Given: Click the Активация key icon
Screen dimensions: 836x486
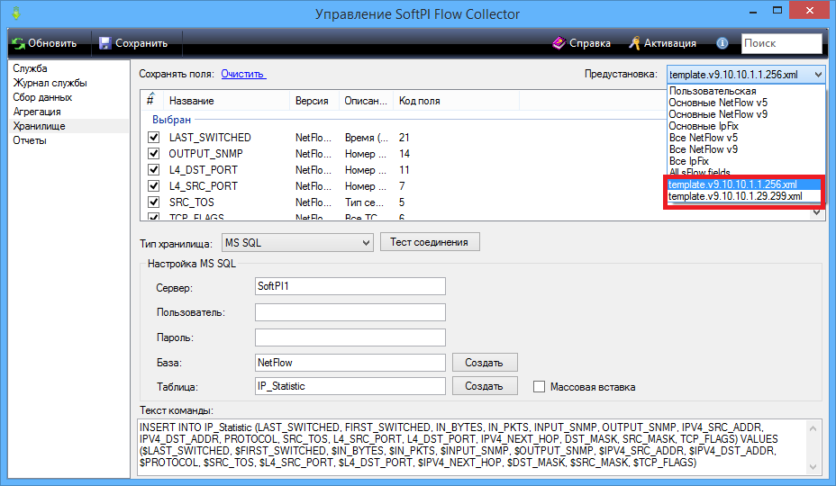Looking at the screenshot, I should pyautogui.click(x=634, y=43).
